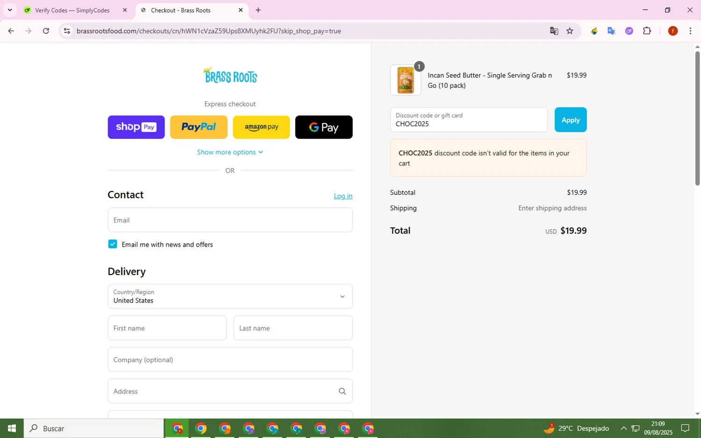
Task: Click the Address search magnifier icon
Action: pos(342,391)
